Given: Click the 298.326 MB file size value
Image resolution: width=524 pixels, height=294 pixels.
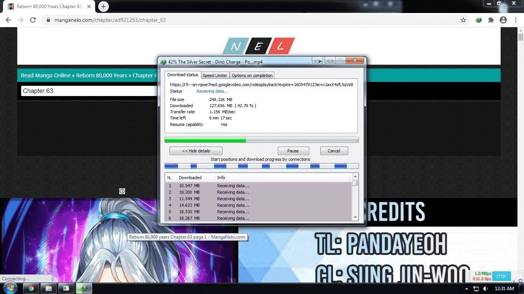Looking at the screenshot, I should pos(221,100).
